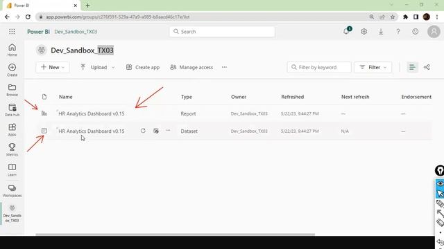The height and width of the screenshot is (249, 444).
Task: Reload the browser page
Action: (x=28, y=17)
